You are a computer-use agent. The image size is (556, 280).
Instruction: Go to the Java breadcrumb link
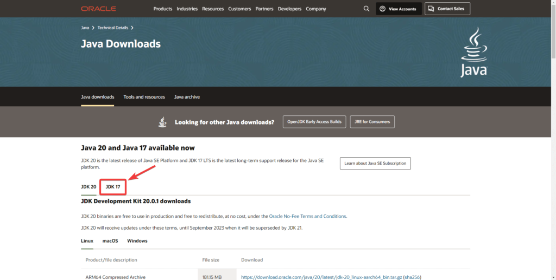click(x=85, y=28)
